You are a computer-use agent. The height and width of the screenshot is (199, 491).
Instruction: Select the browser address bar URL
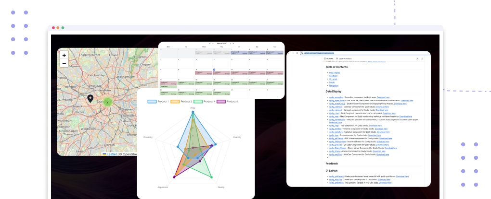pos(319,53)
